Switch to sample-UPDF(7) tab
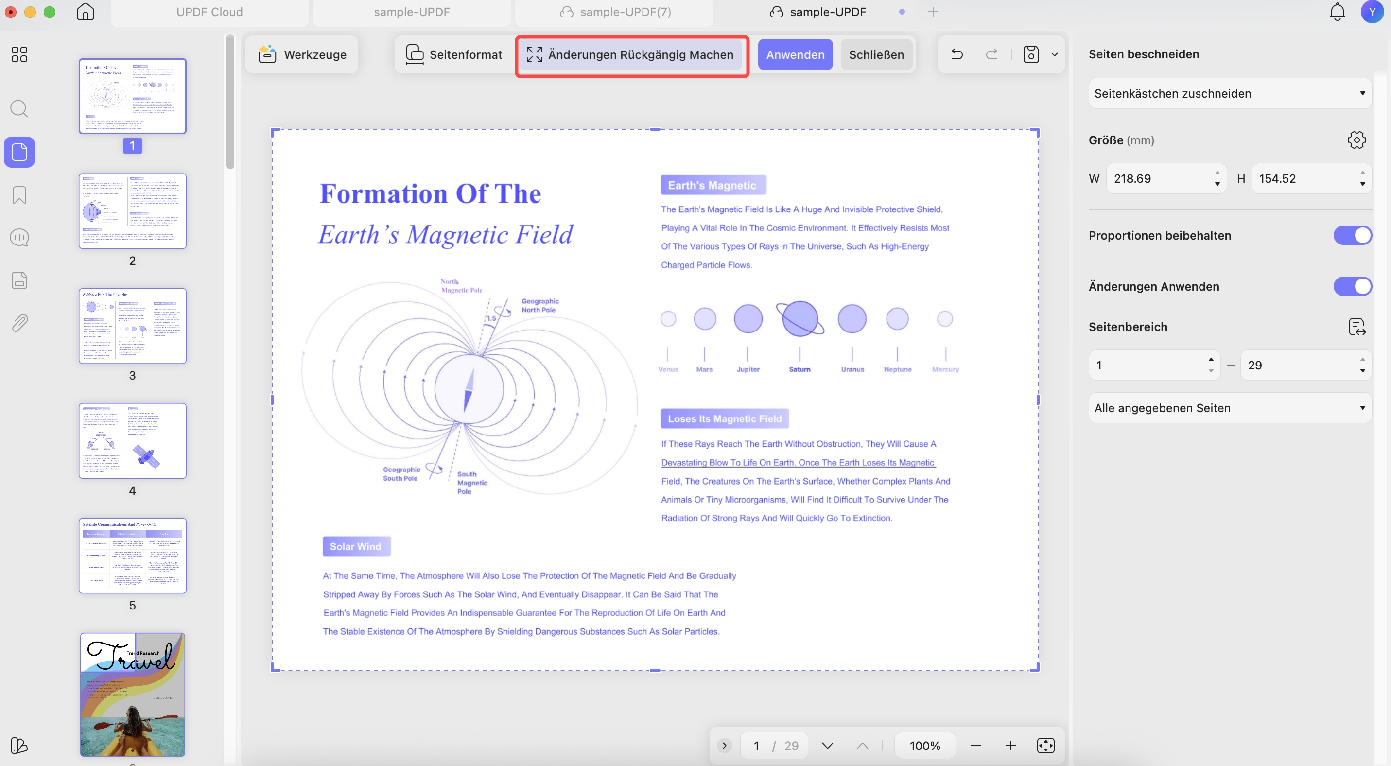 pyautogui.click(x=614, y=12)
